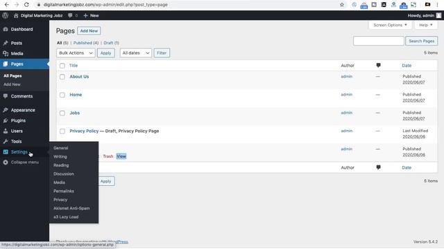Reload the page in the browser
444x249 pixels.
point(26,5)
